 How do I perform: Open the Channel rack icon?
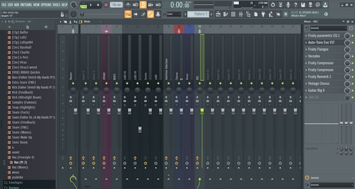[x=233, y=14]
